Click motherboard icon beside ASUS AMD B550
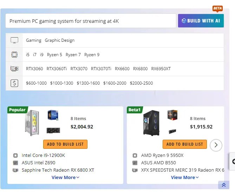The width and height of the screenshot is (235, 192). [x=135, y=163]
